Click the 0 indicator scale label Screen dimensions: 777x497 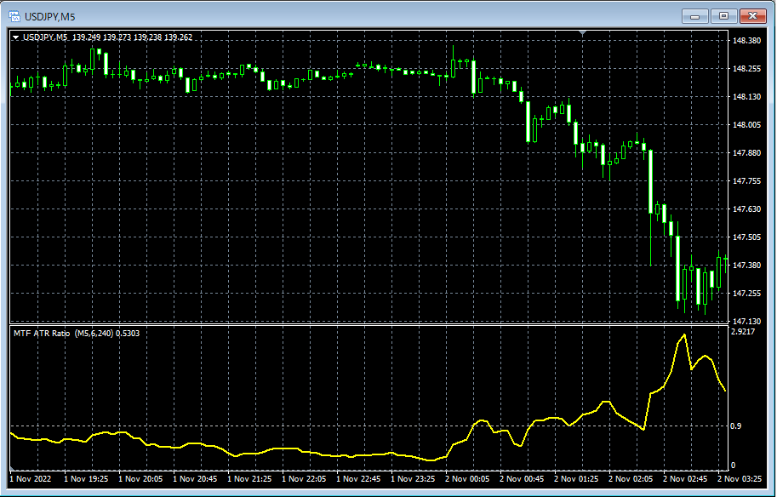tap(734, 466)
